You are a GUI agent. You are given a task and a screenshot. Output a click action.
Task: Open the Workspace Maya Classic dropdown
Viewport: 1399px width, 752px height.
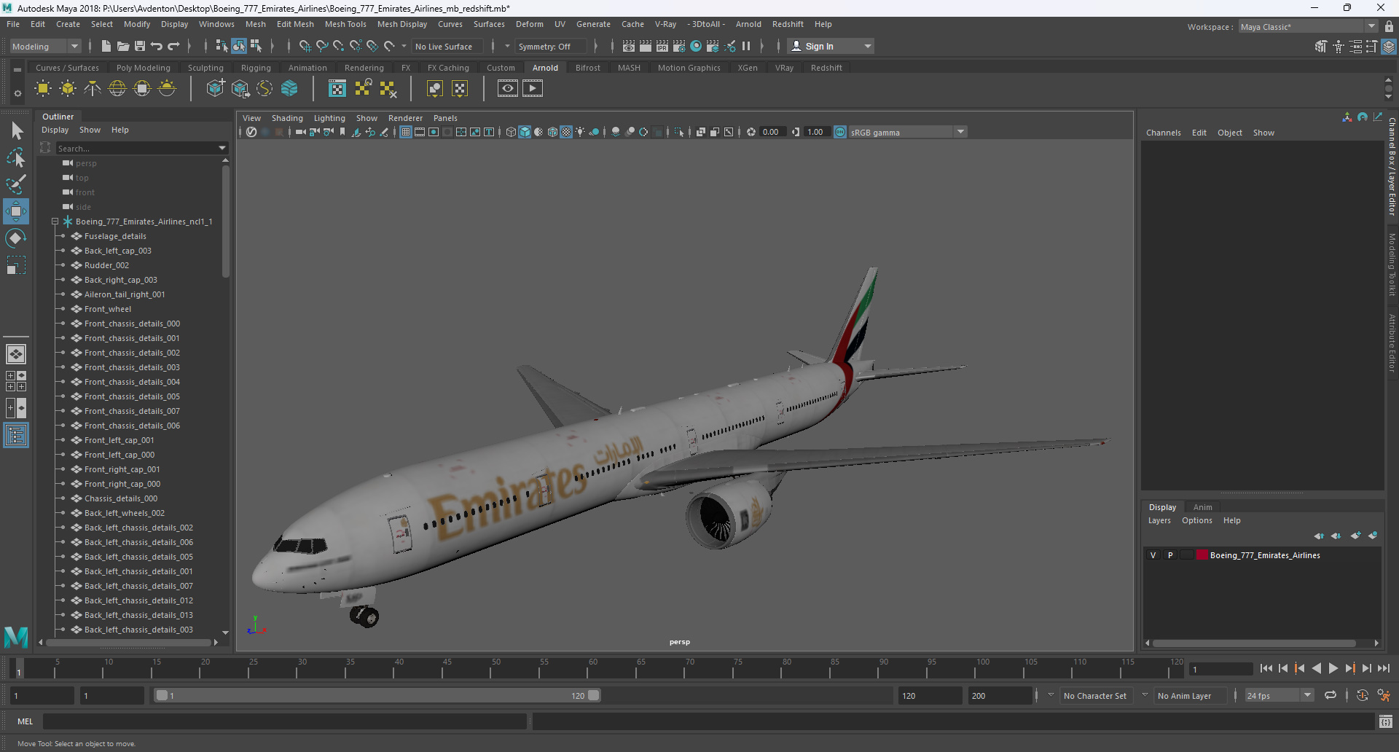point(1309,27)
